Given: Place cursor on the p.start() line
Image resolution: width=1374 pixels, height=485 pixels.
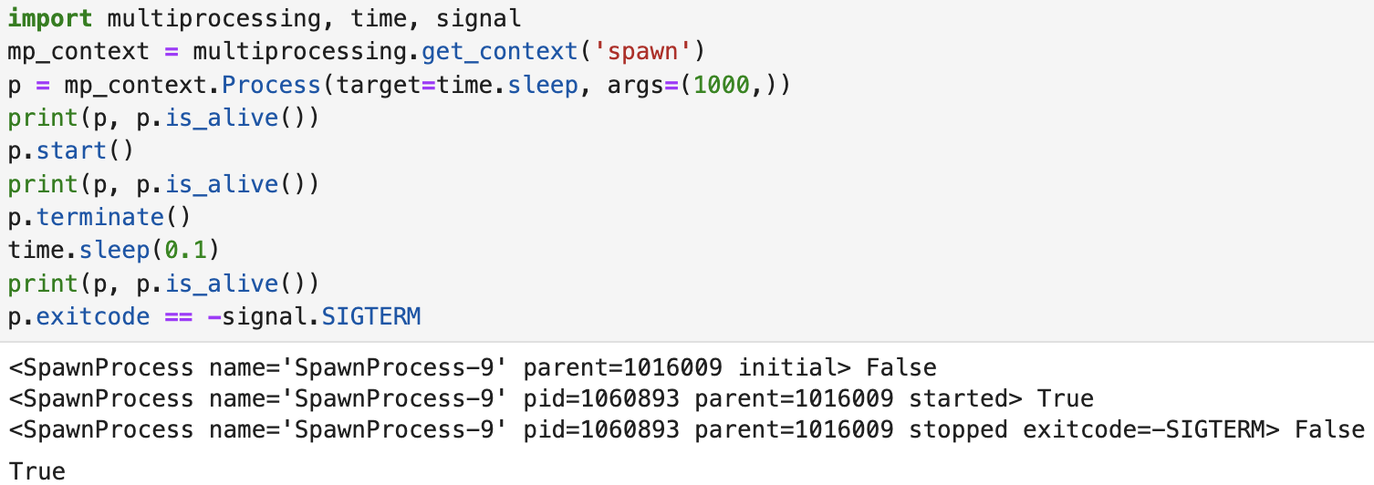Looking at the screenshot, I should point(71,151).
